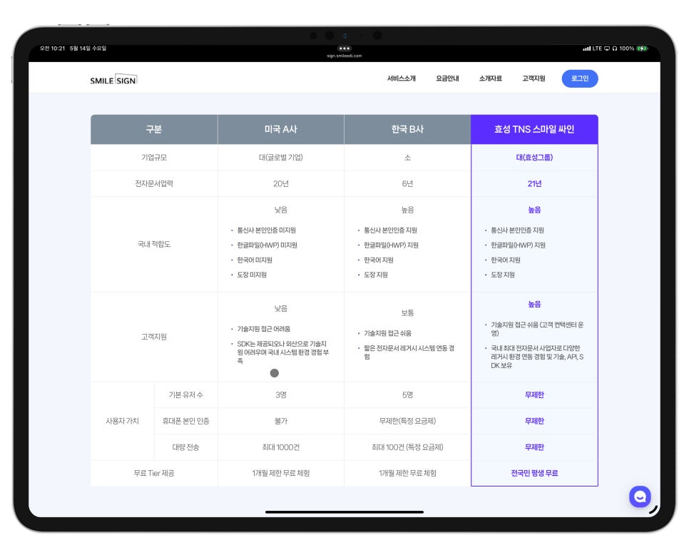The width and height of the screenshot is (689, 560).
Task: Click the 기본 유저 수 label
Action: pos(186,394)
